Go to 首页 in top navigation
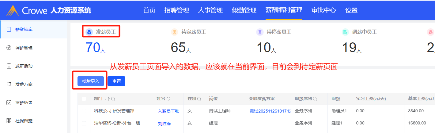 coord(149,10)
